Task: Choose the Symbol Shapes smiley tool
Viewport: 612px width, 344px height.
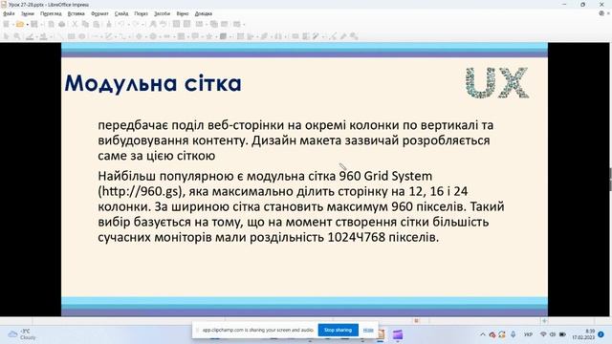Action: [153, 36]
